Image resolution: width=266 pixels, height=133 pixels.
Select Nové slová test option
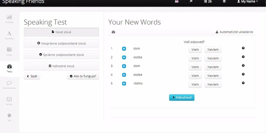coord(61,32)
